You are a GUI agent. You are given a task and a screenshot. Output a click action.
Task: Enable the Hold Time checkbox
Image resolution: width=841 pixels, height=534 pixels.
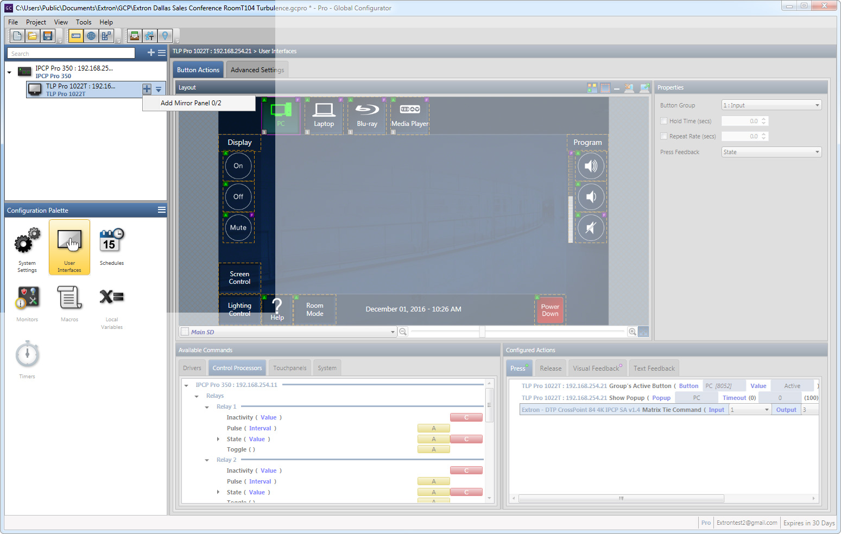click(663, 120)
